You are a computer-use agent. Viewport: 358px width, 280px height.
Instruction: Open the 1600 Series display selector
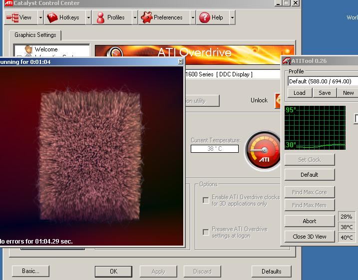pyautogui.click(x=233, y=74)
